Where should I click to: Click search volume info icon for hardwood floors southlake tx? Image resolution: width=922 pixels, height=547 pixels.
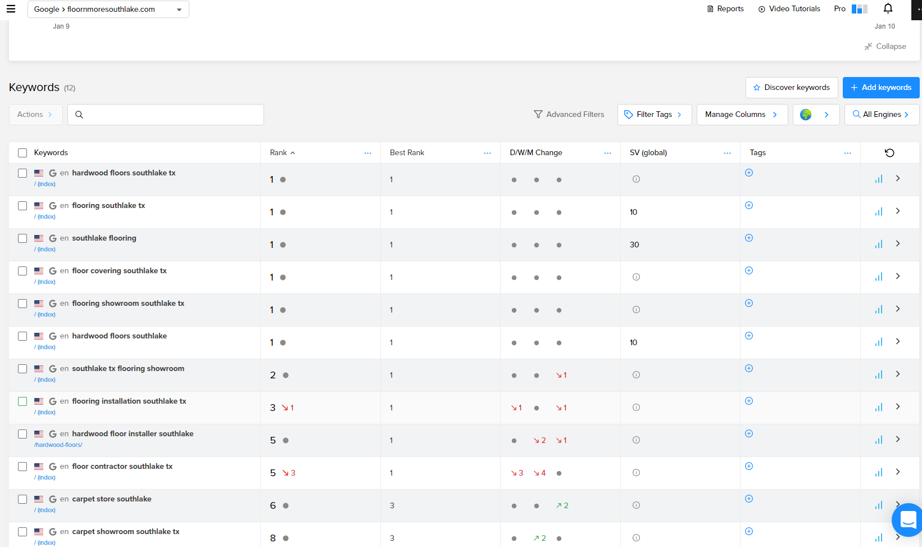(636, 179)
